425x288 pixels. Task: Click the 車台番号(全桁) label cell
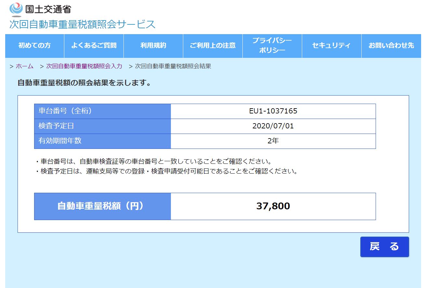102,111
